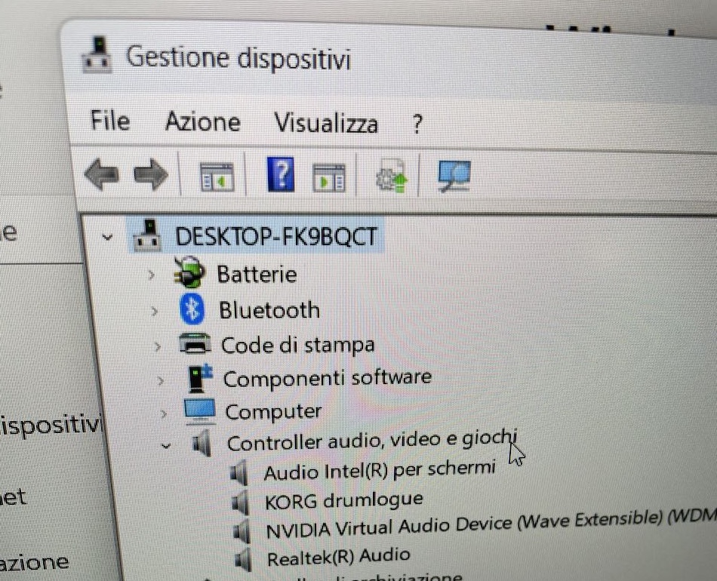Expand the Componenti software category

(x=161, y=380)
